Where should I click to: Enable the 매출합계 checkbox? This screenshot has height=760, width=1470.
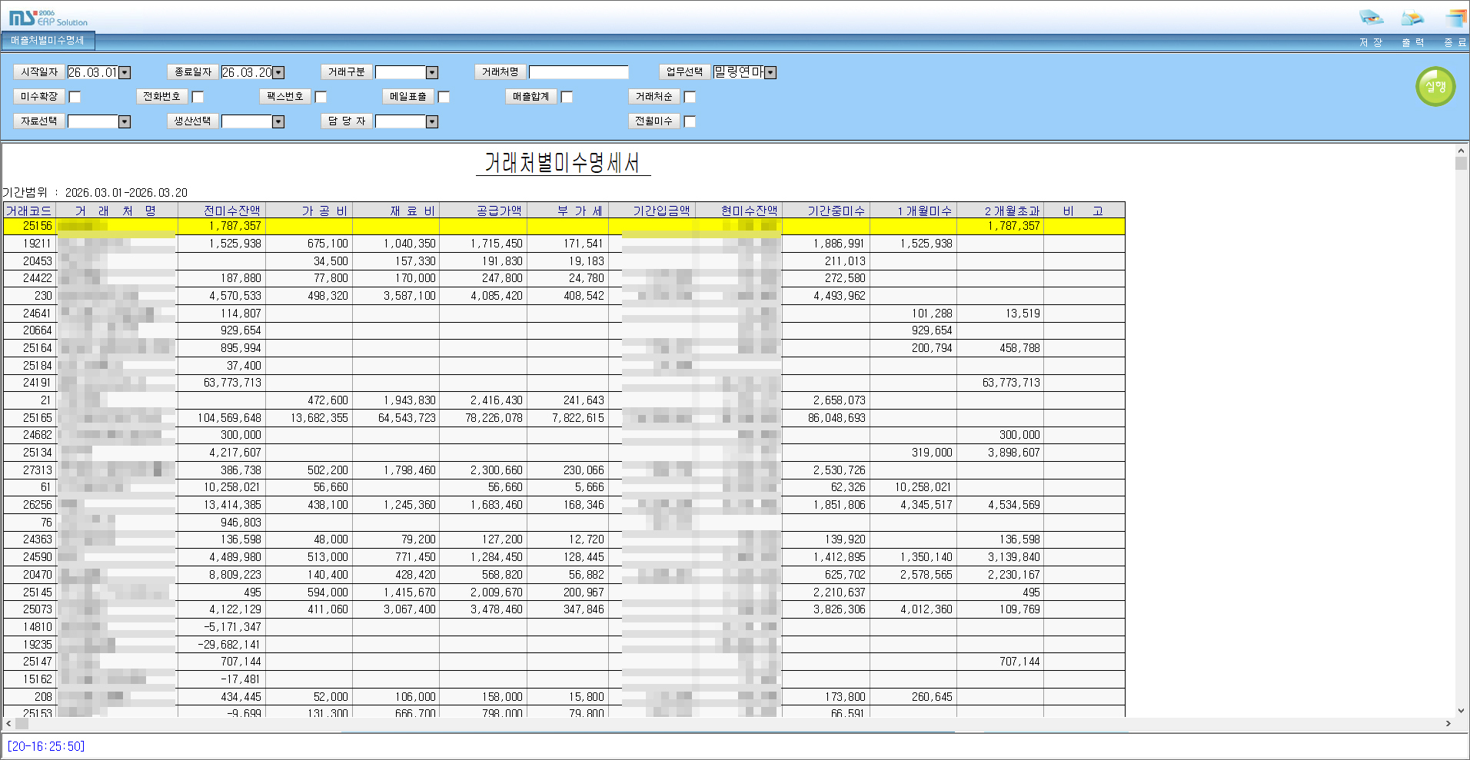click(x=567, y=97)
